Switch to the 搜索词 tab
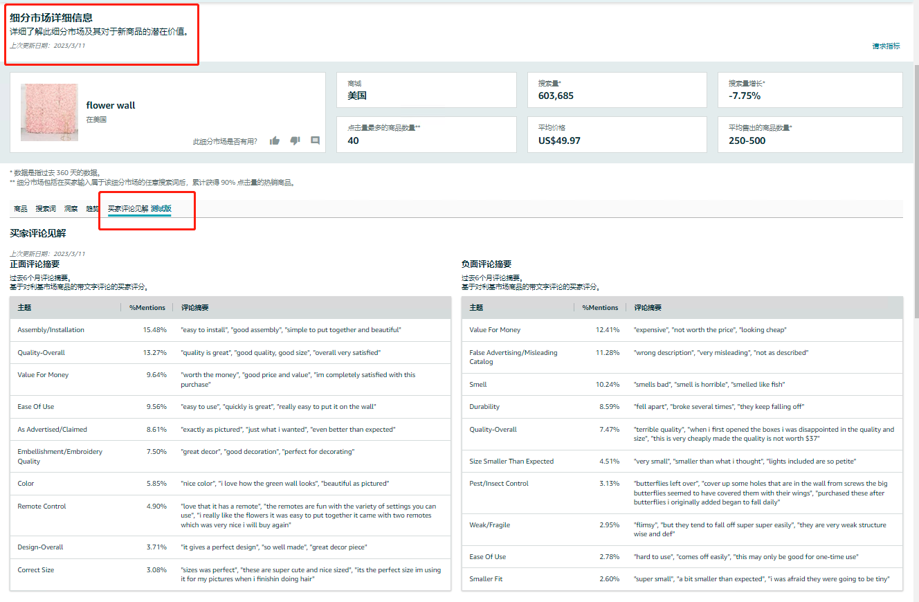The height and width of the screenshot is (602, 919). click(46, 208)
